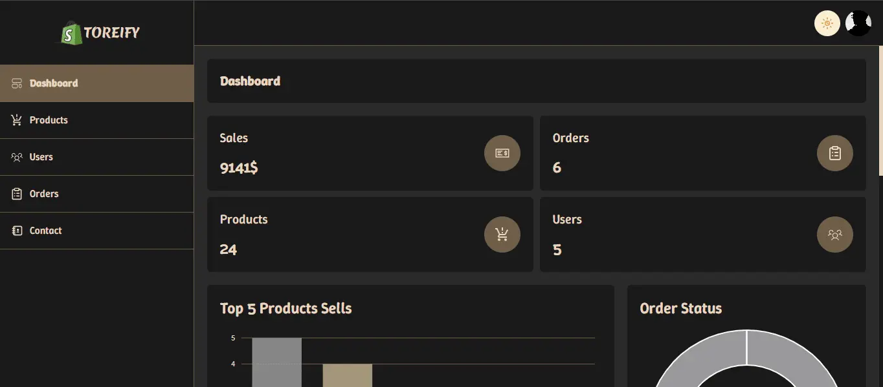Screen dimensions: 883x387
Task: Click the Users group icon in card
Action: coord(835,235)
